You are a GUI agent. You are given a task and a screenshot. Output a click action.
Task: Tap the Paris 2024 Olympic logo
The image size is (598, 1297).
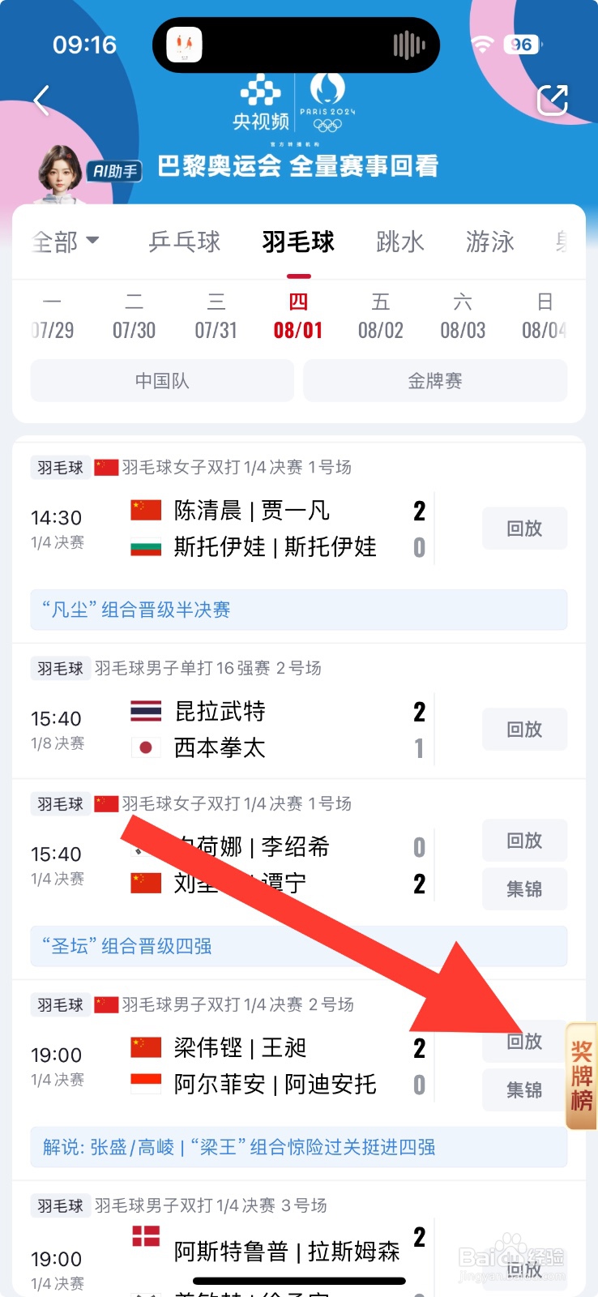[x=327, y=103]
